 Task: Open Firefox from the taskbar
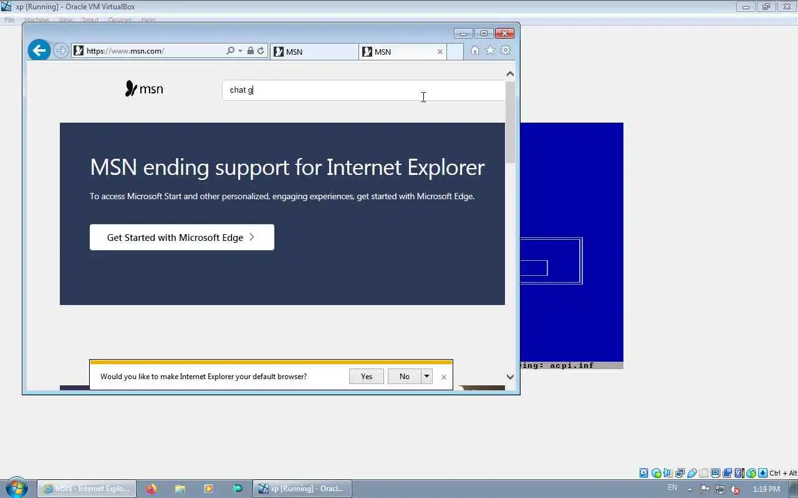[151, 489]
